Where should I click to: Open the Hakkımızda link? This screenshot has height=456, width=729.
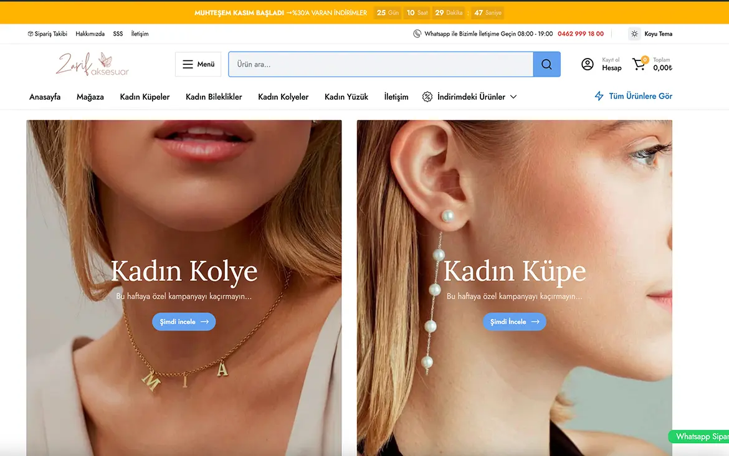tap(90, 34)
